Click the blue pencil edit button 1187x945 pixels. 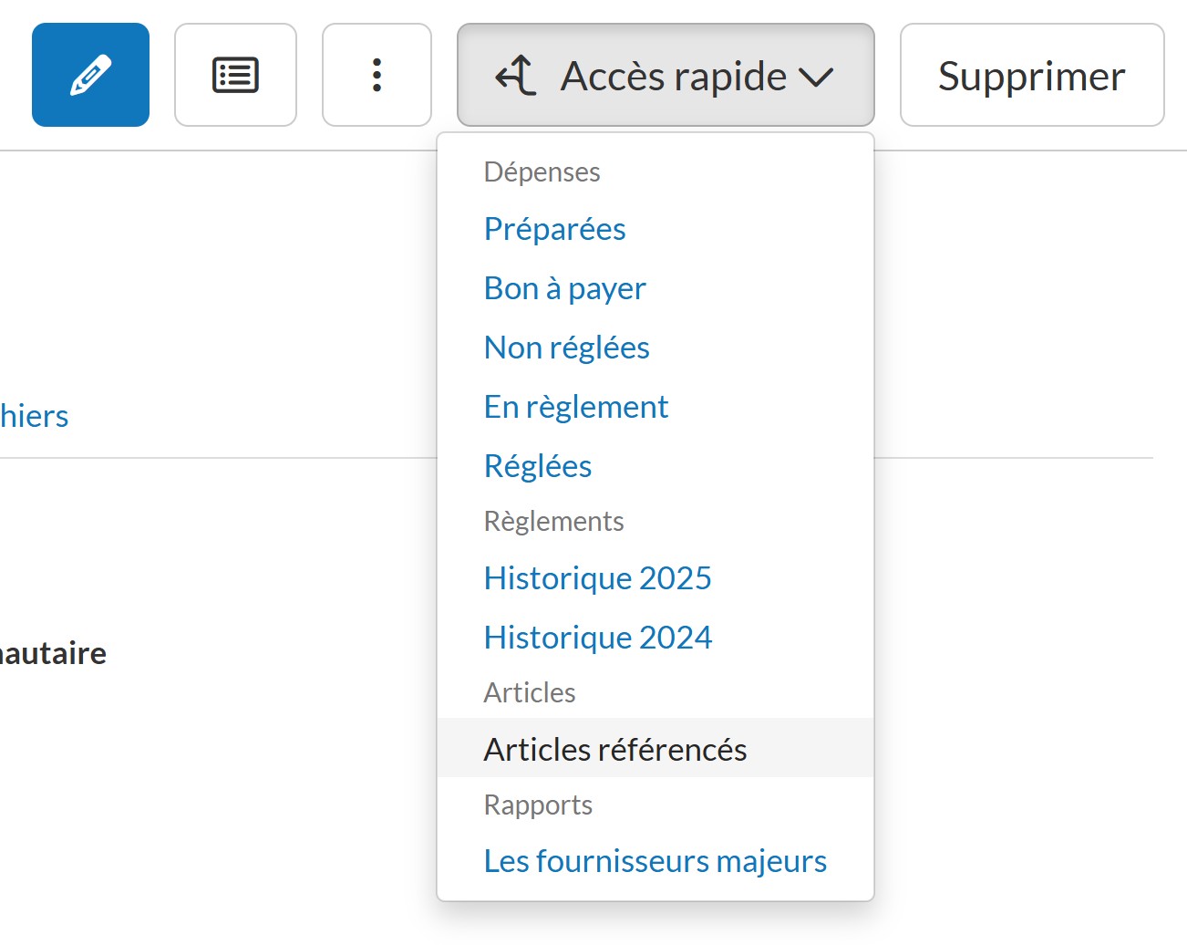tap(90, 75)
